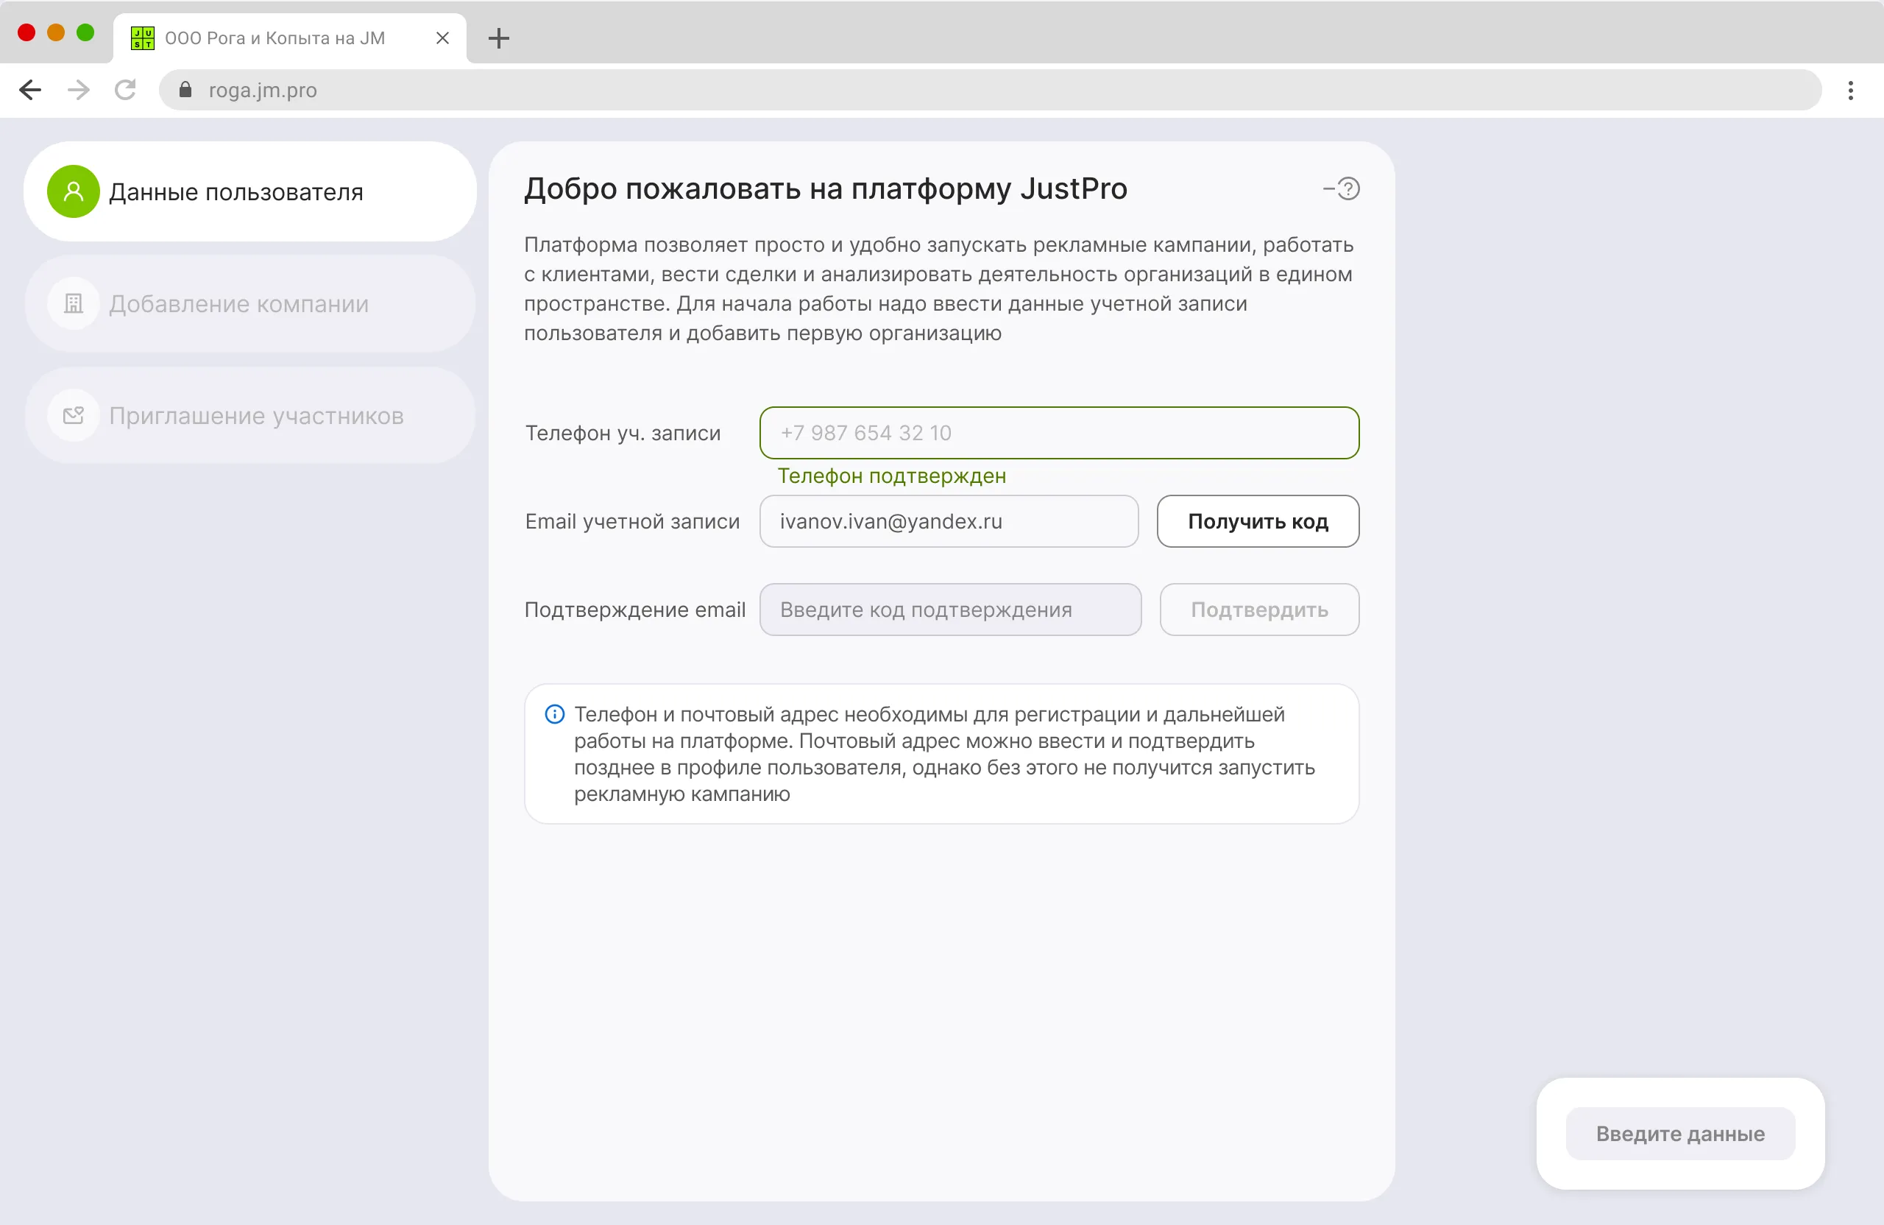Click inside the browser address bar

(x=634, y=90)
